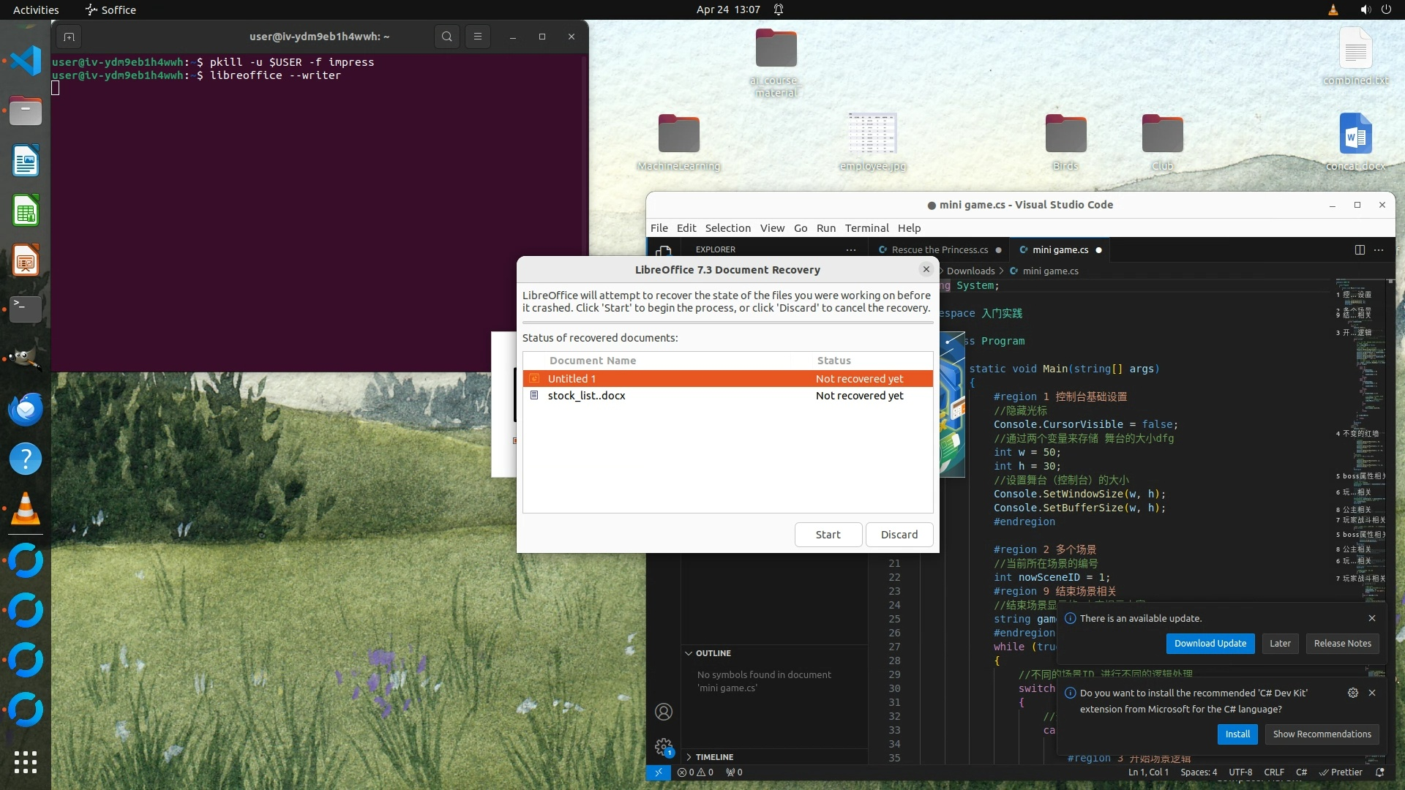Open the terminal search icon

(x=446, y=37)
